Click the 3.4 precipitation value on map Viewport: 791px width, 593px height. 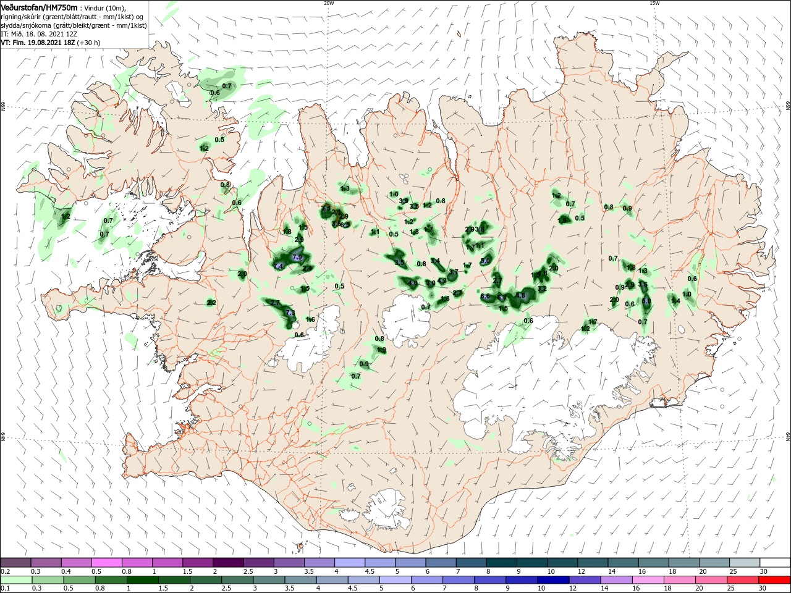435,261
